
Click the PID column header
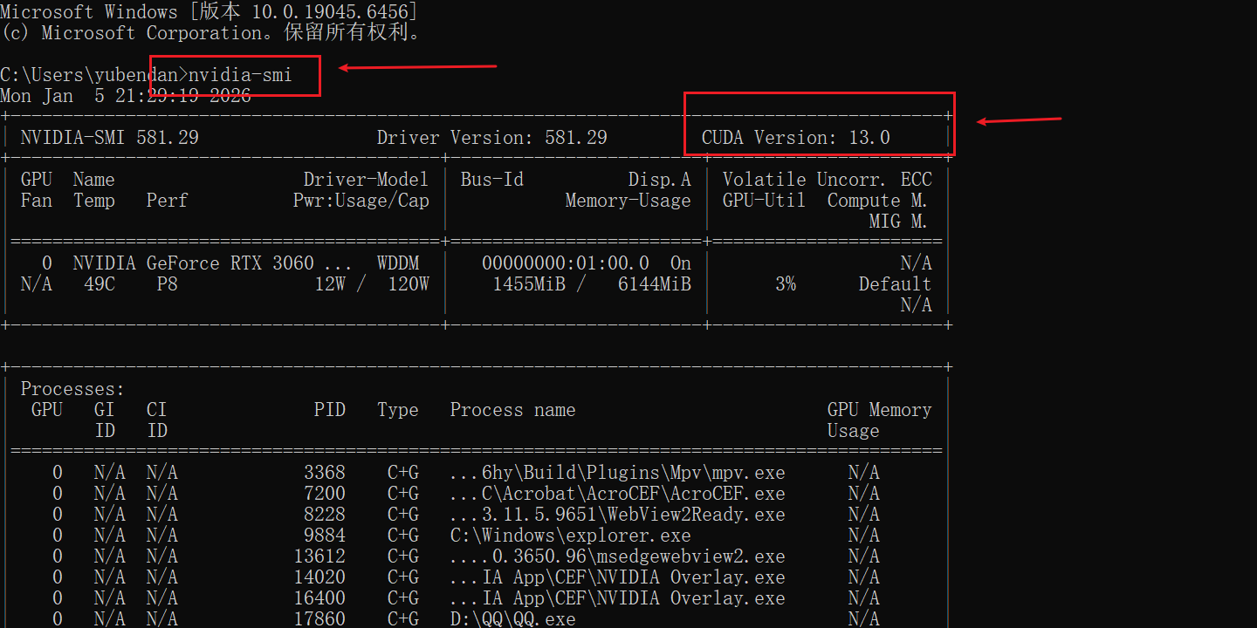click(329, 410)
